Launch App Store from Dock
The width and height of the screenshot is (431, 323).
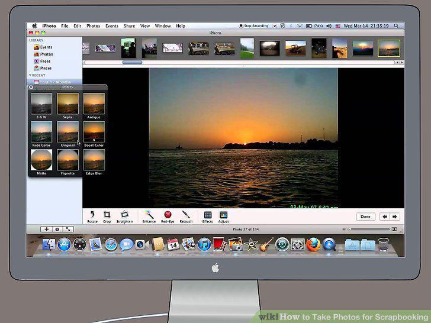click(x=64, y=244)
